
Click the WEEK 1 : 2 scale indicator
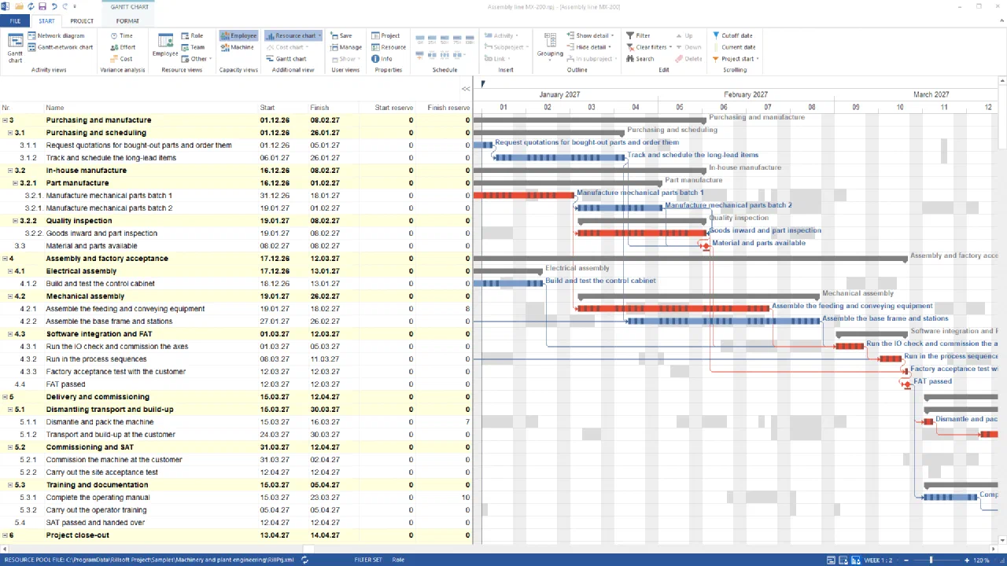pyautogui.click(x=879, y=560)
